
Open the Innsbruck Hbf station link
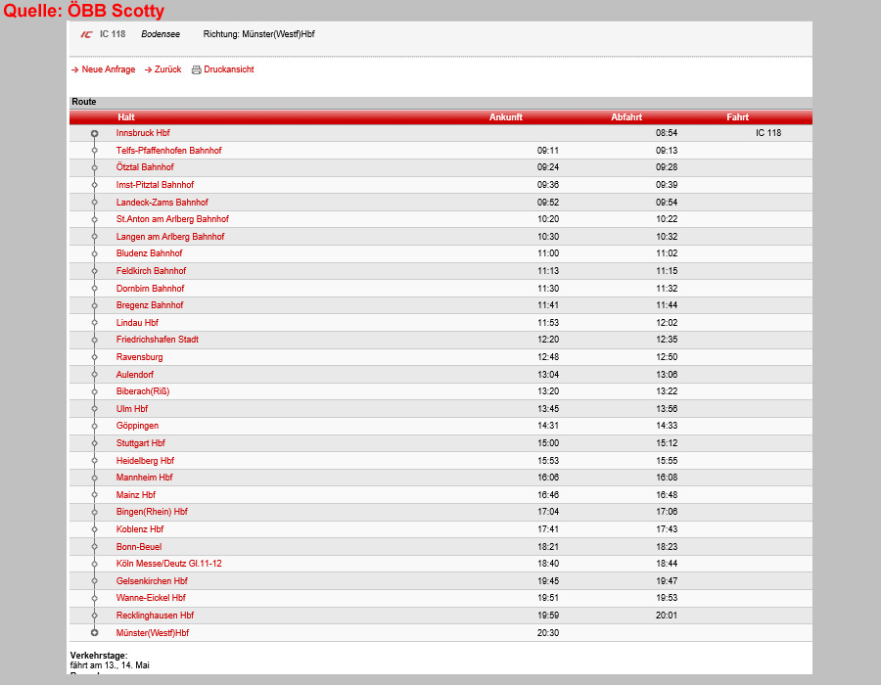click(x=143, y=133)
